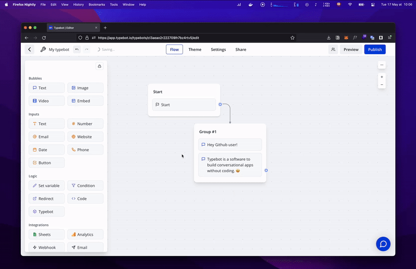Add a Condition logic block
This screenshot has height=269, width=416.
(85, 186)
